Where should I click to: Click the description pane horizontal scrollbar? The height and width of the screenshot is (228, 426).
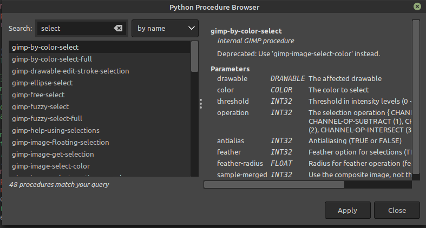click(274, 184)
